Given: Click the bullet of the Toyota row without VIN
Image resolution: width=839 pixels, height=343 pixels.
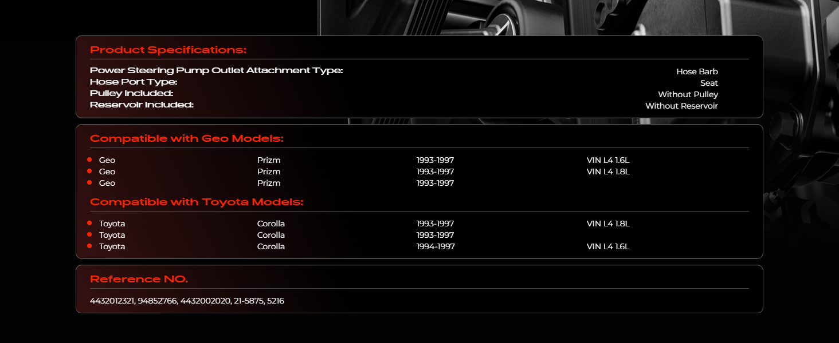Looking at the screenshot, I should (89, 234).
